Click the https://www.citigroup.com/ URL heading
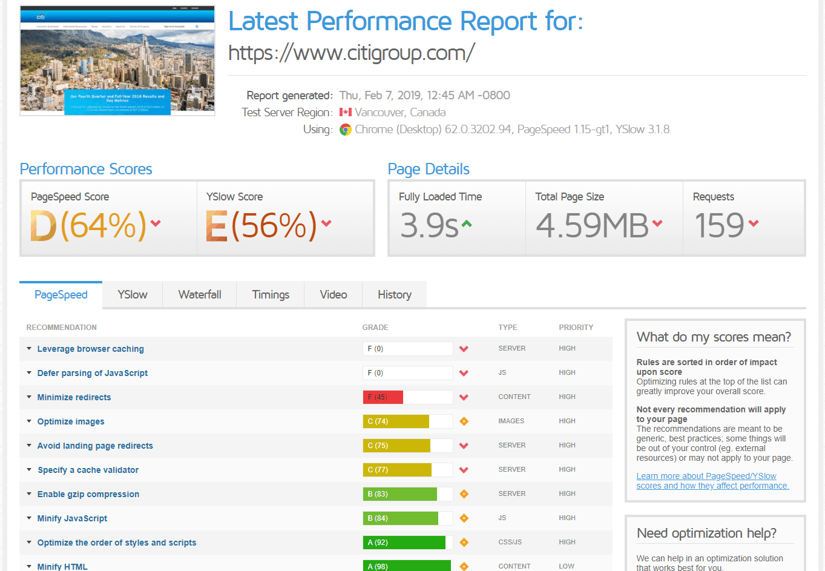The width and height of the screenshot is (825, 571). pyautogui.click(x=351, y=53)
